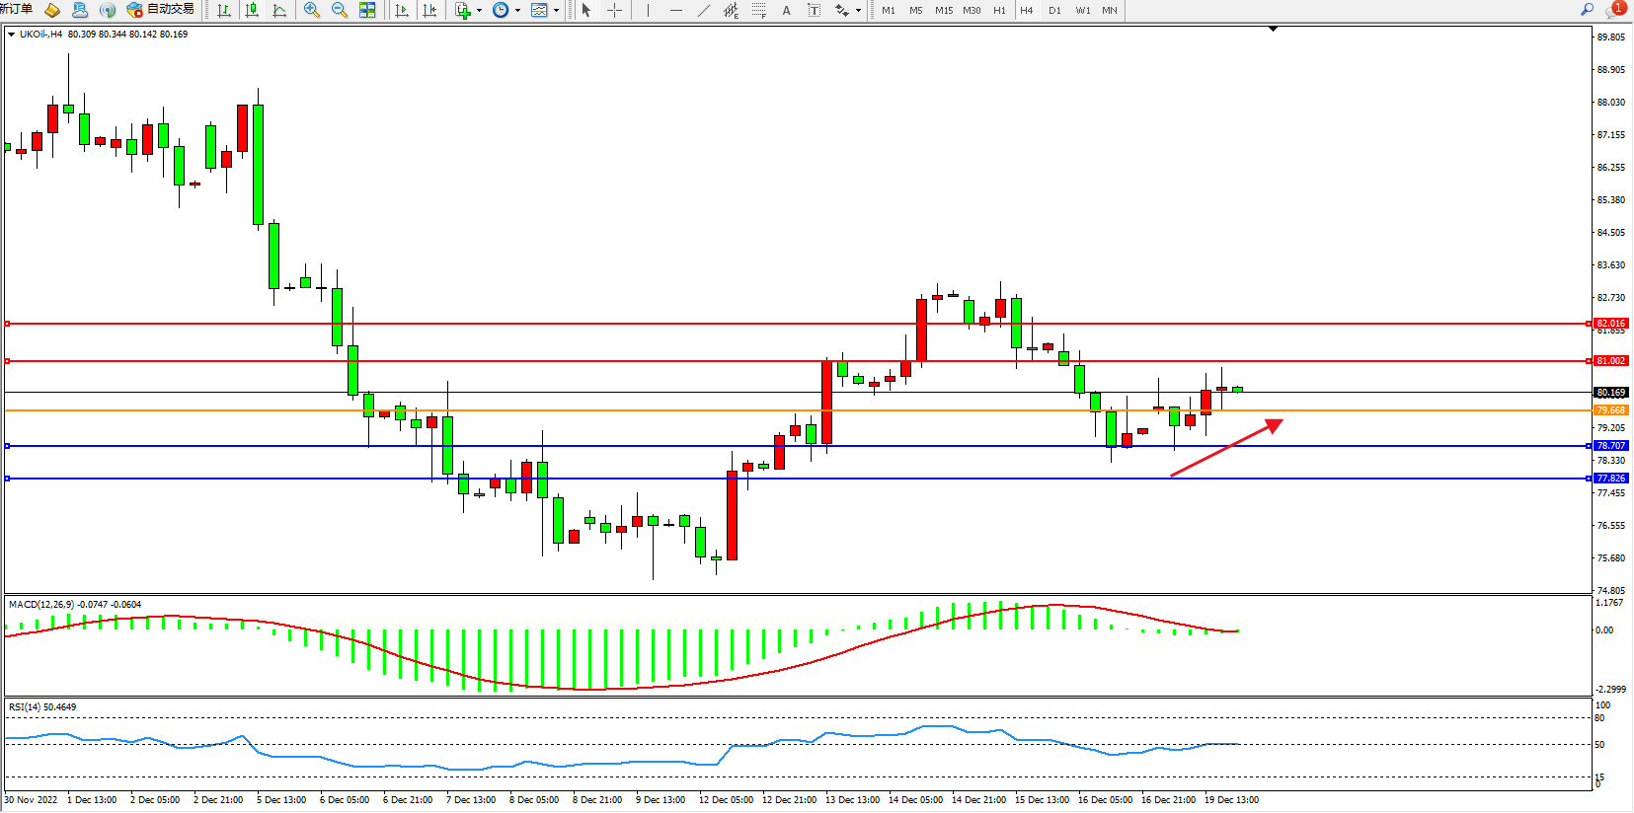Select the M15 timeframe button
The height and width of the screenshot is (813, 1634).
pyautogui.click(x=944, y=10)
